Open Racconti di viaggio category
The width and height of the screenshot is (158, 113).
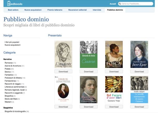[x=13, y=84]
